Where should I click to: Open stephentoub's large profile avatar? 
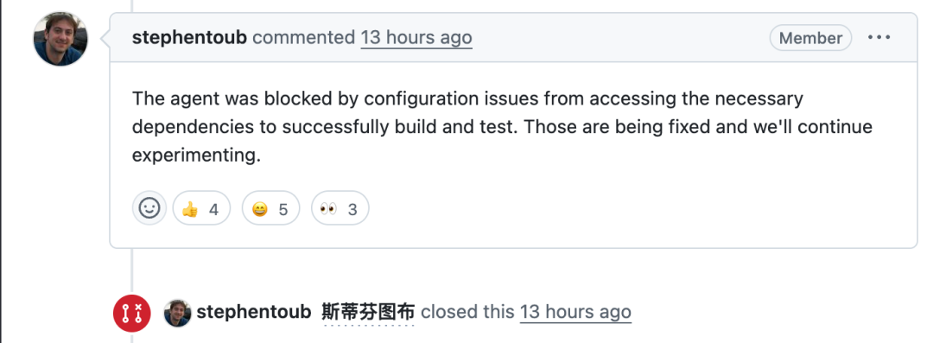tap(60, 39)
